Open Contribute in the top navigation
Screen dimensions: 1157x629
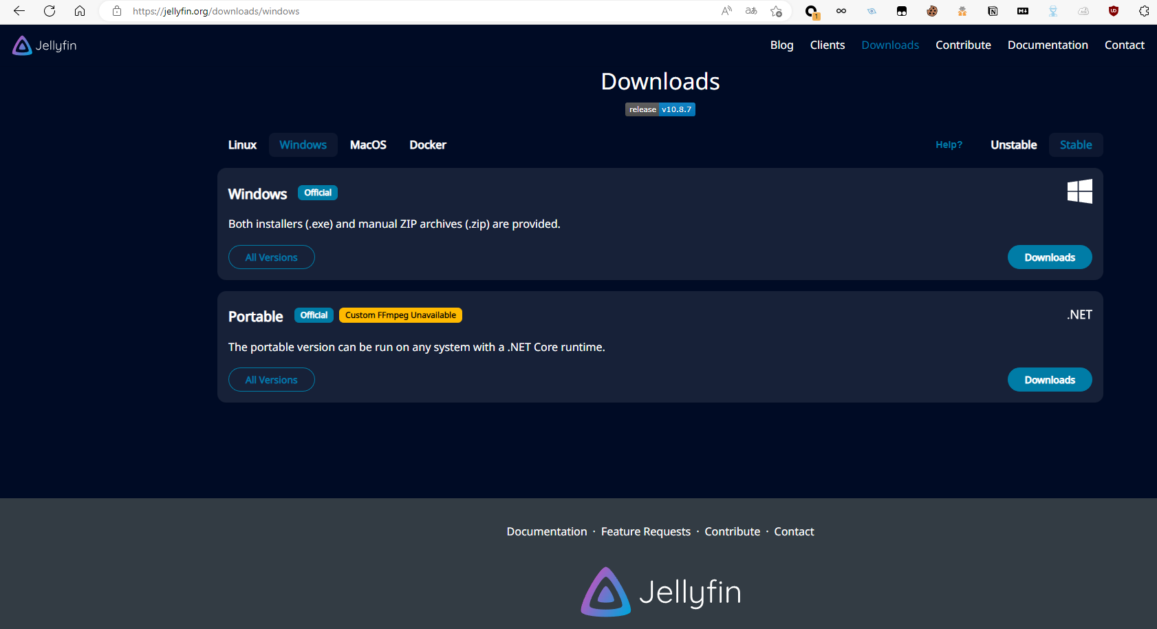pos(963,45)
